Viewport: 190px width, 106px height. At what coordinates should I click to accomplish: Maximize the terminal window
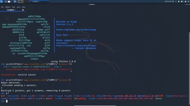point(187,4)
